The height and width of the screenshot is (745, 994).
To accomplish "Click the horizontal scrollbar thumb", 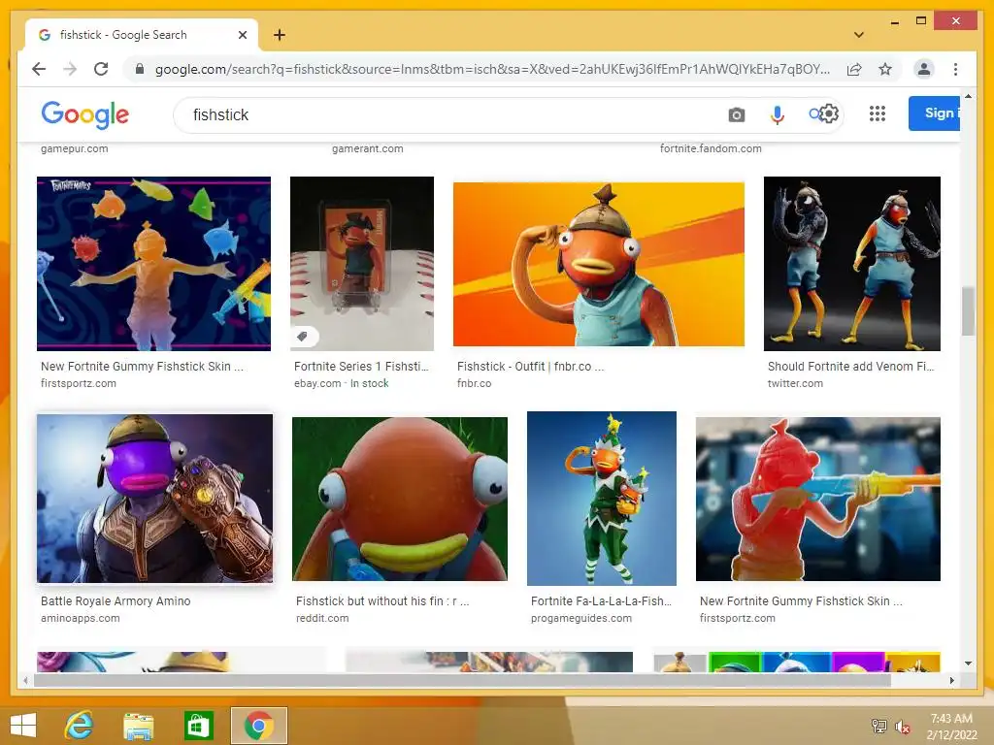I will 462,680.
